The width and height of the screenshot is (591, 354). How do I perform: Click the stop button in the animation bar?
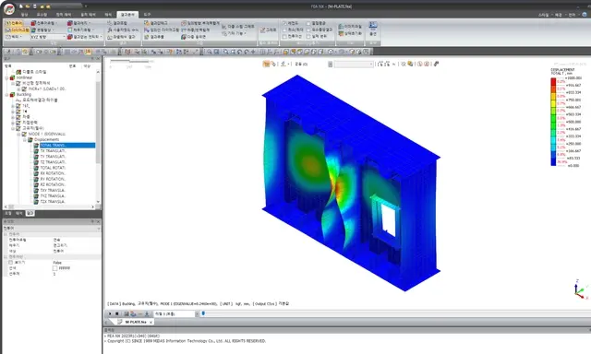click(117, 313)
